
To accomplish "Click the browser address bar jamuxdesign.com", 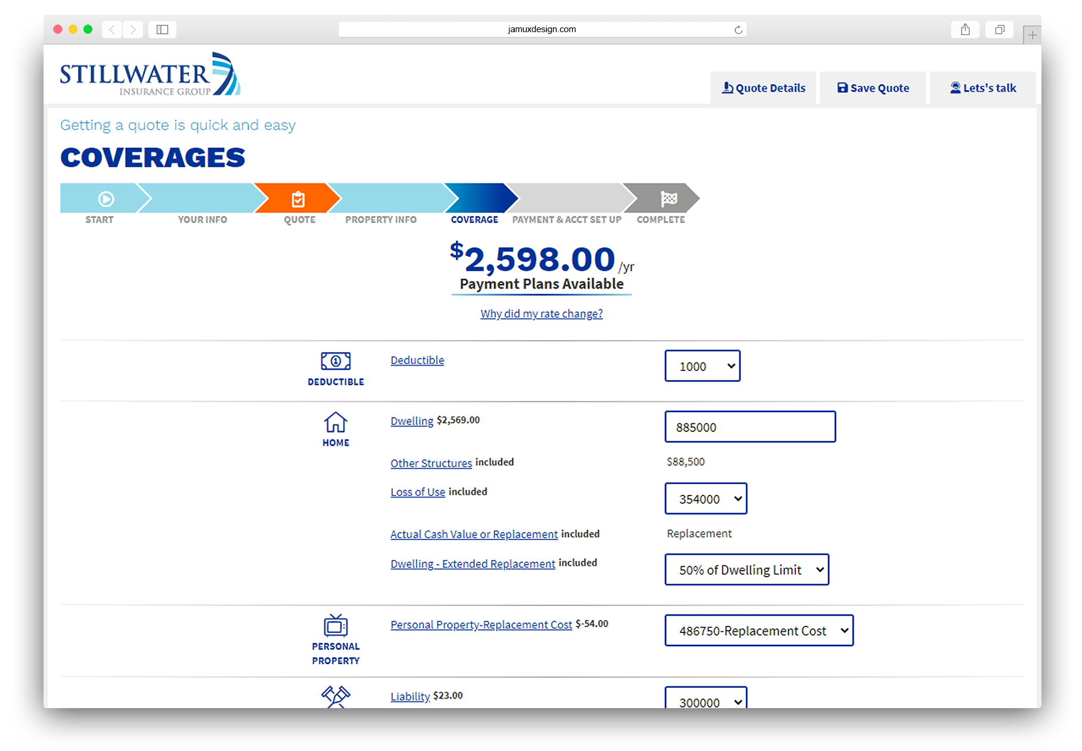I will pos(542,29).
